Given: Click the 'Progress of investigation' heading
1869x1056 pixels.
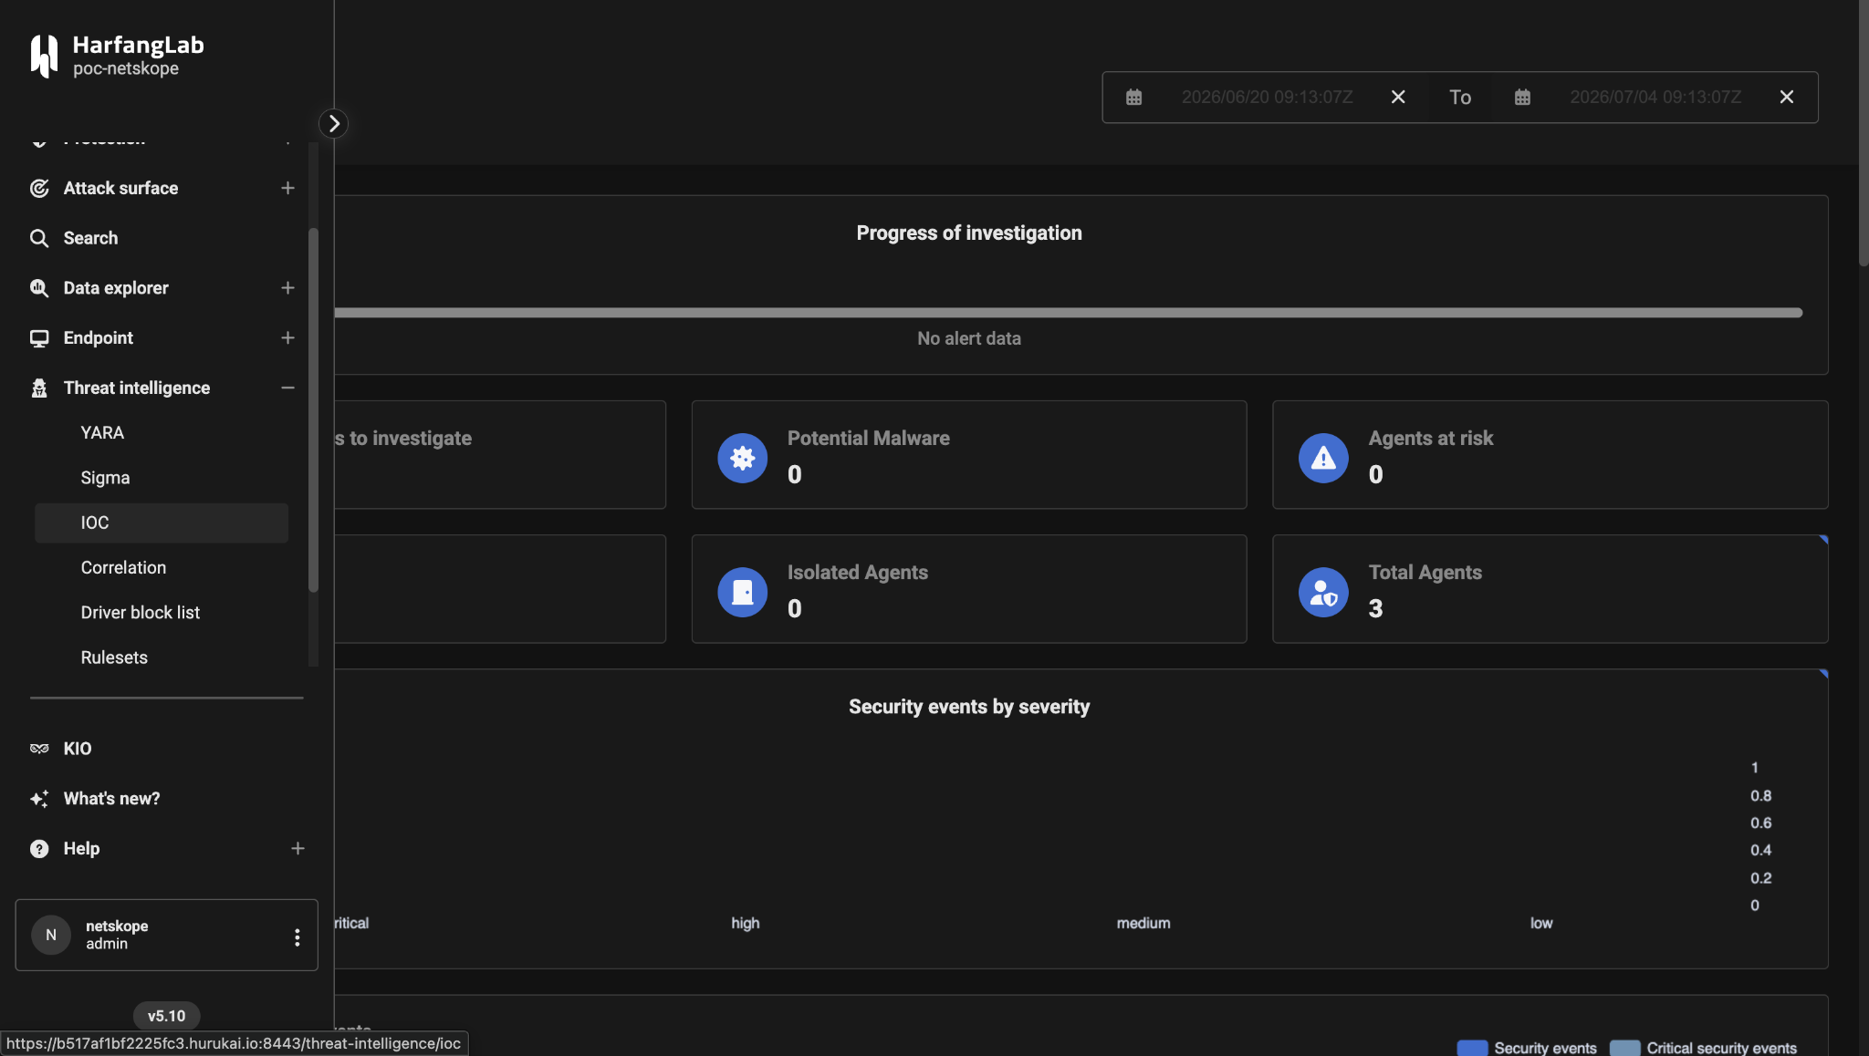Looking at the screenshot, I should 968,233.
